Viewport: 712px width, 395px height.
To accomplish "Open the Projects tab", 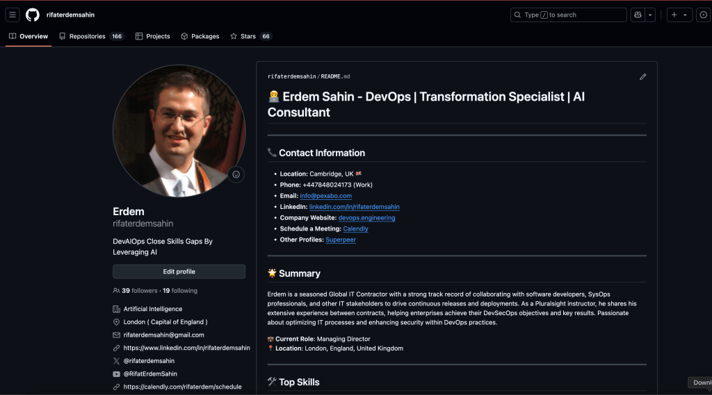I will click(152, 36).
